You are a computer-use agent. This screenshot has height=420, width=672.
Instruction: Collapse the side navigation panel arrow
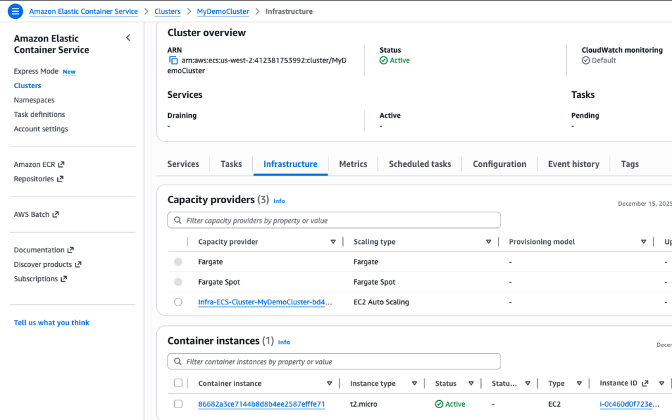click(x=128, y=38)
